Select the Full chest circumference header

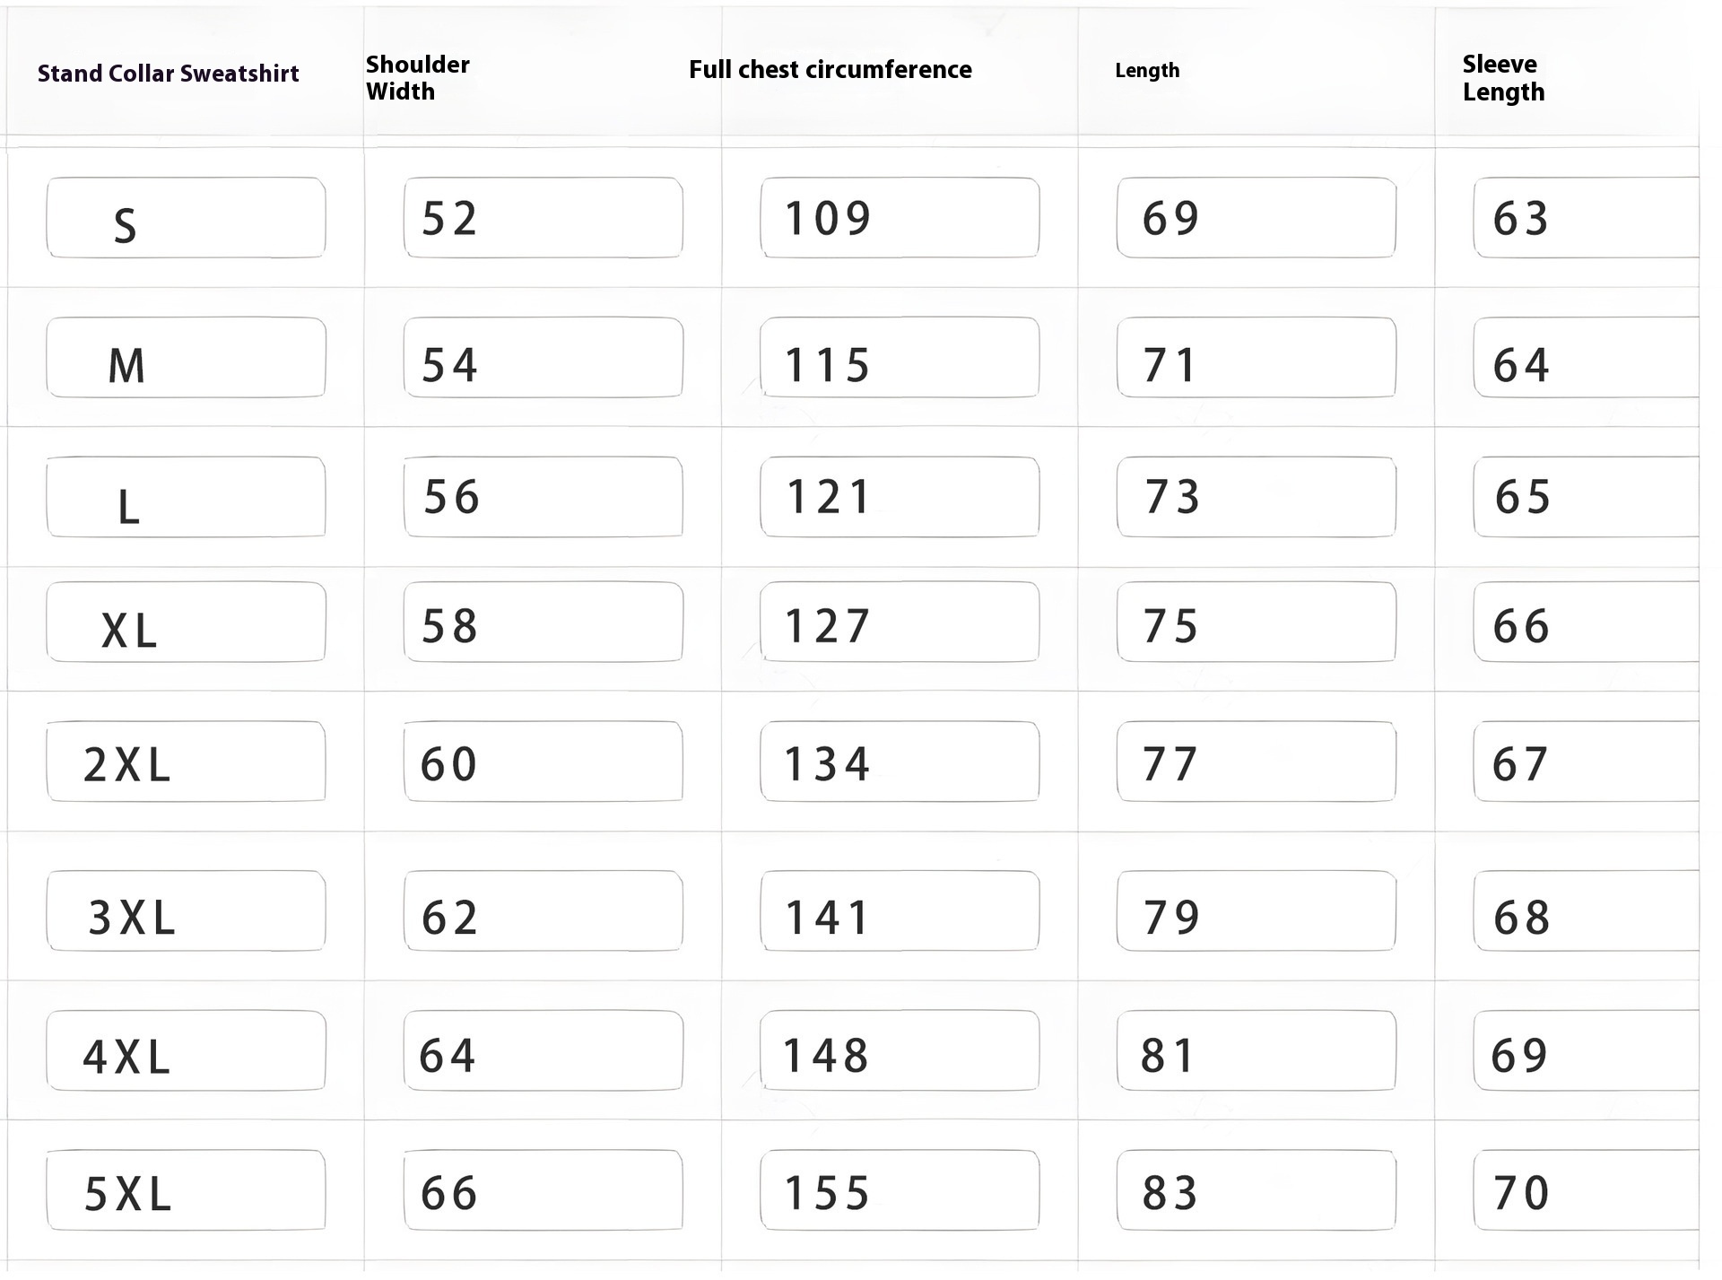830,70
